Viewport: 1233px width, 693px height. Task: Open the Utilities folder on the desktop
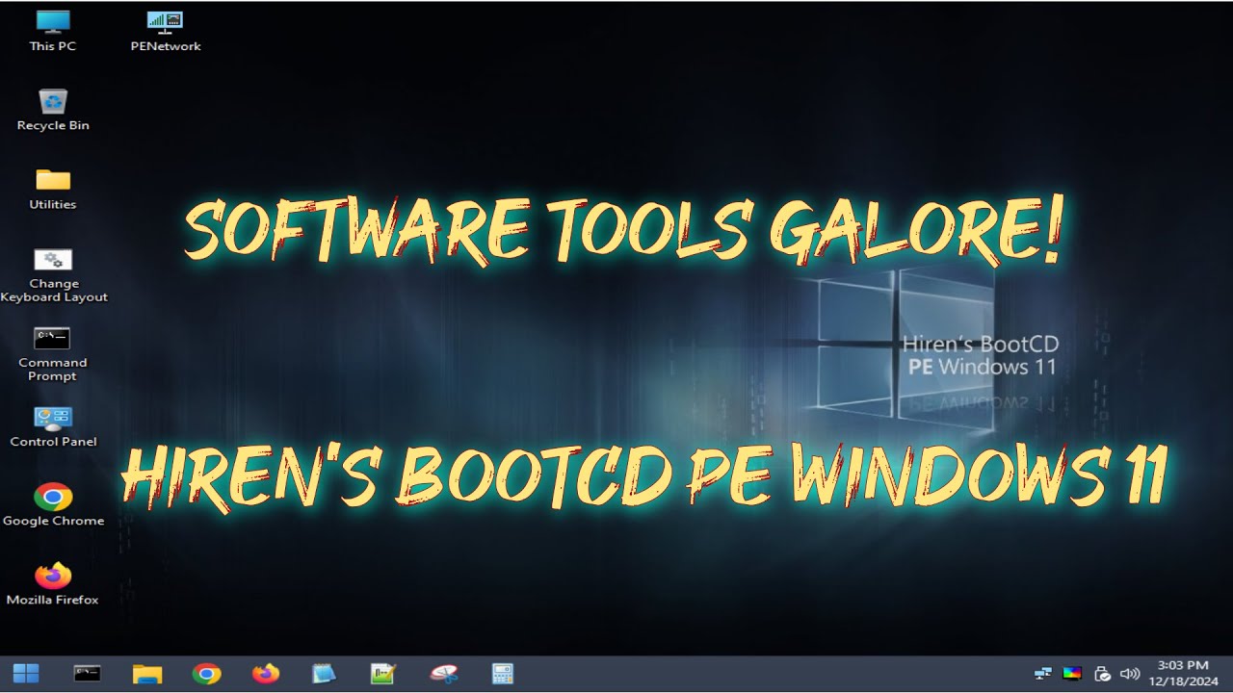click(x=53, y=189)
